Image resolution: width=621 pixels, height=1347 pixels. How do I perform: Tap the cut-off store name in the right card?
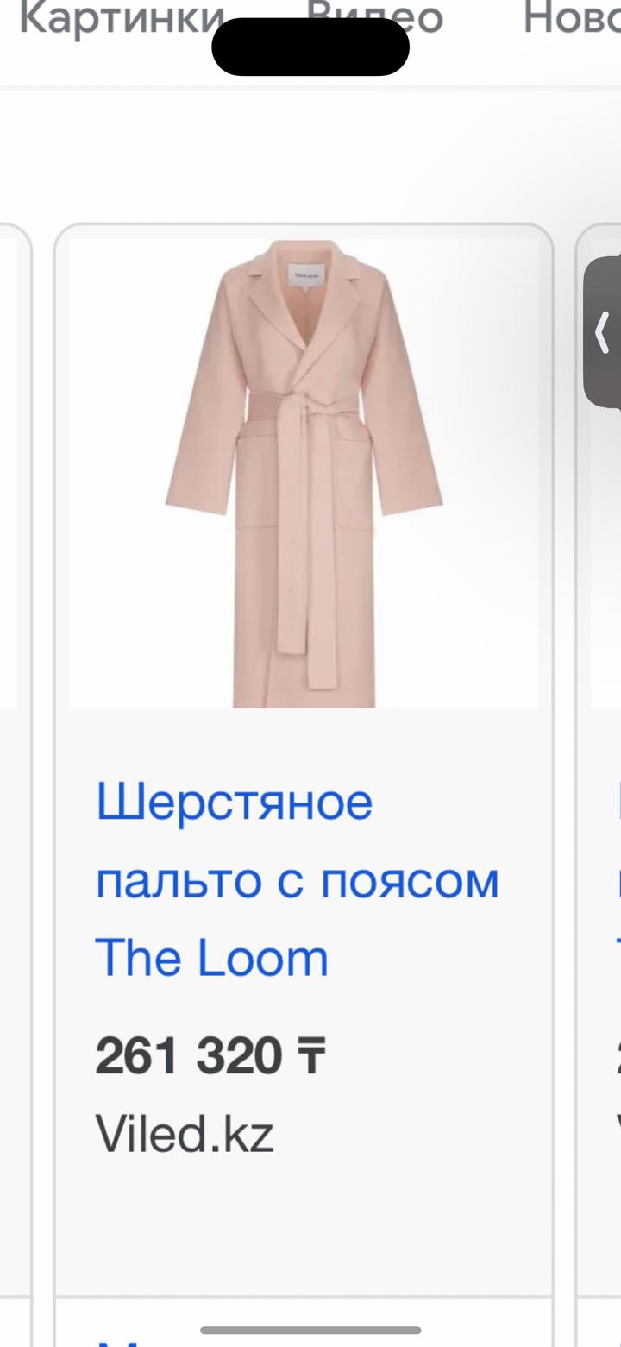618,1134
